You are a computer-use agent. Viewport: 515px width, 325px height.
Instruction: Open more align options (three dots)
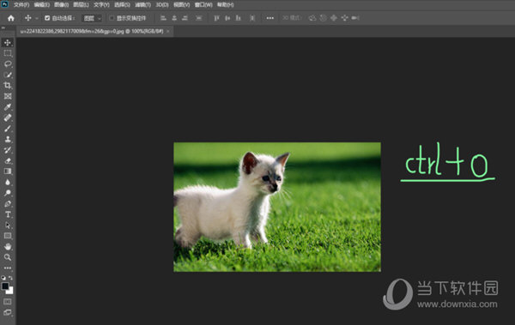270,18
